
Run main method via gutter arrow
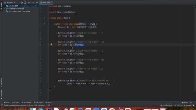[44, 24]
